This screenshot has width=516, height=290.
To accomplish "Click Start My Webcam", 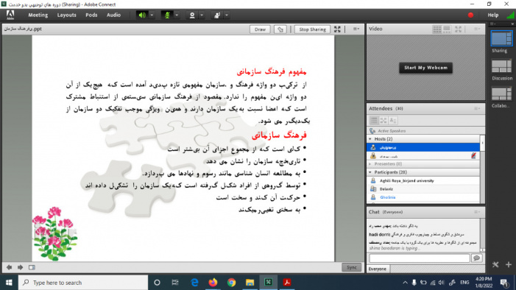I will (x=426, y=68).
